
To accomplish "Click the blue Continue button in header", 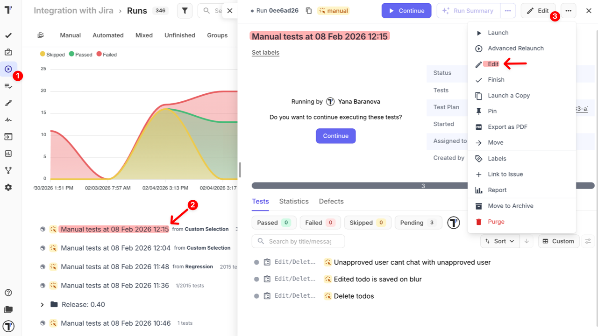I will pos(406,11).
